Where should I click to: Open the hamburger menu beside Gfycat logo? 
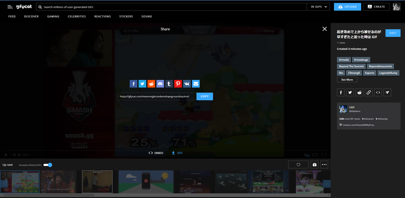(10, 7)
